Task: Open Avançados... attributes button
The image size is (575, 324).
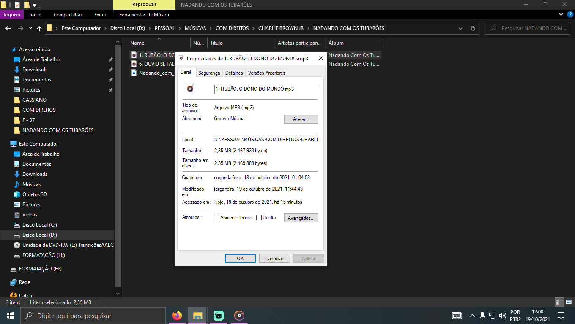Action: coord(301,218)
